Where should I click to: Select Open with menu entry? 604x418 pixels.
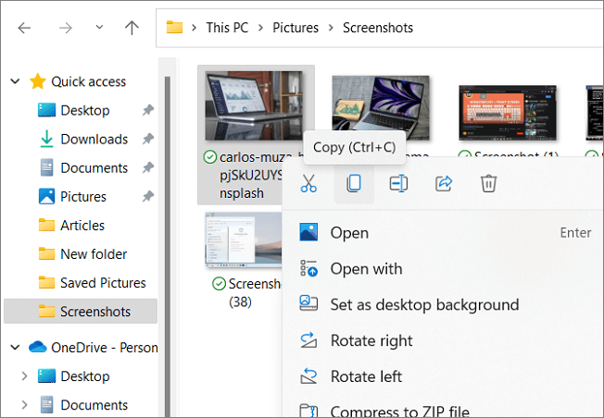[366, 269]
